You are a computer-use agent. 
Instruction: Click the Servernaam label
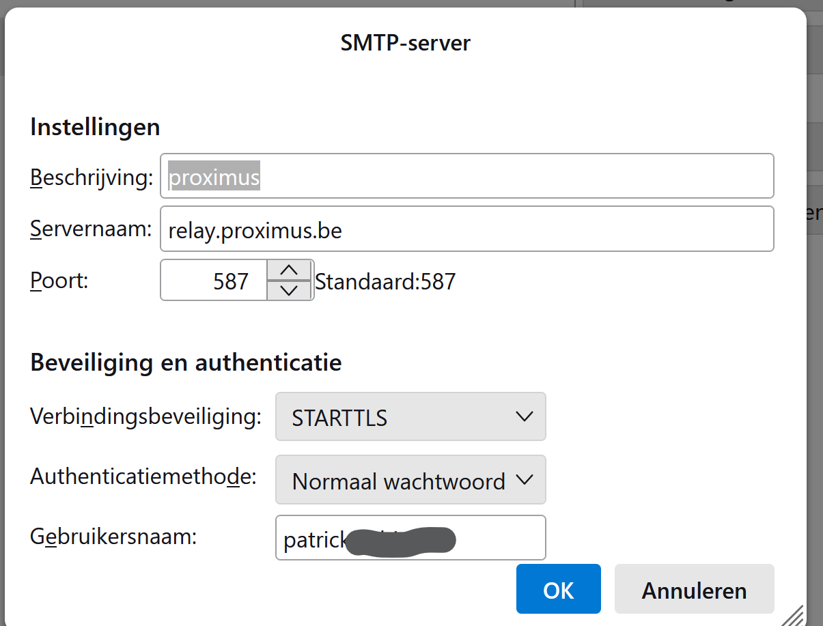tap(91, 229)
